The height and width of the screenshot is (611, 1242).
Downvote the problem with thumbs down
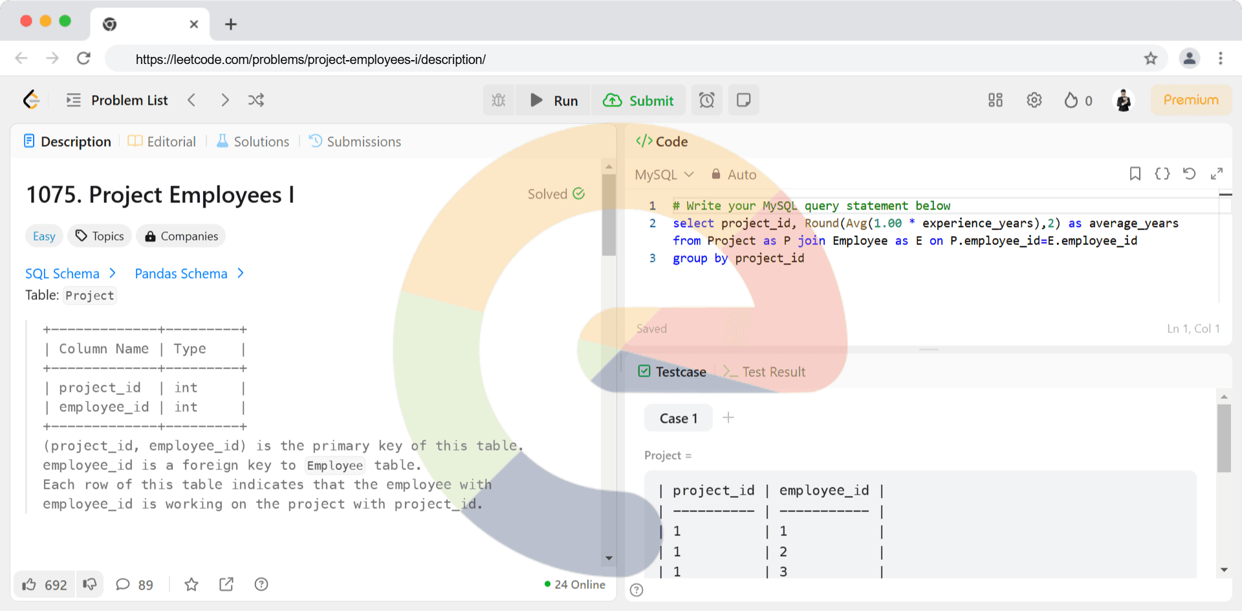click(90, 584)
